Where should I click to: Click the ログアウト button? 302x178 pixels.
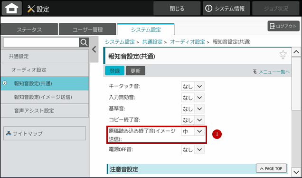click(283, 26)
